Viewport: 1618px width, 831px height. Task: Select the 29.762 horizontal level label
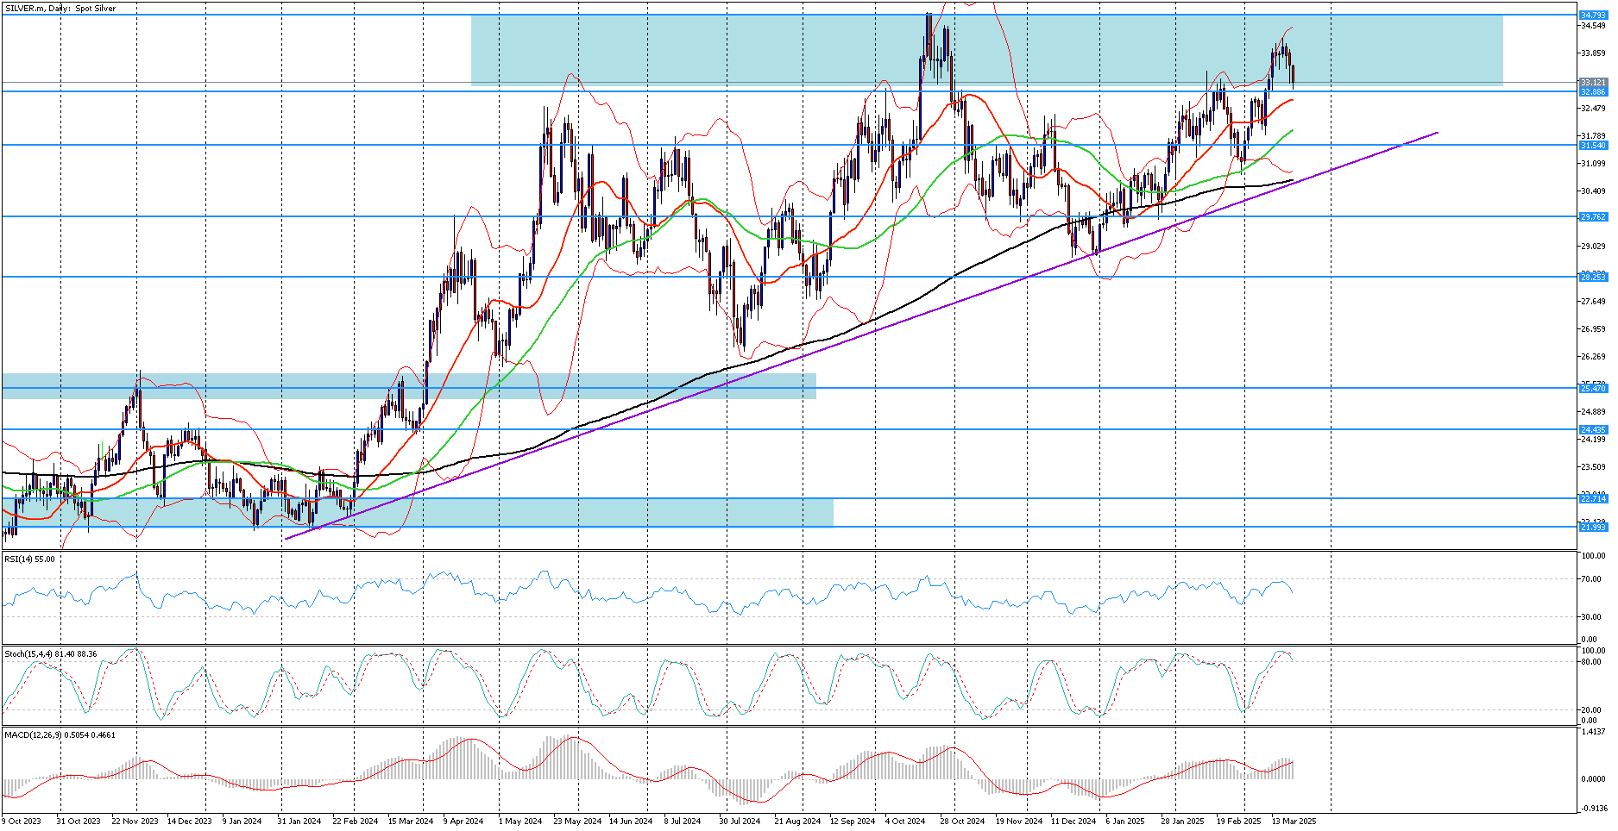[1593, 217]
